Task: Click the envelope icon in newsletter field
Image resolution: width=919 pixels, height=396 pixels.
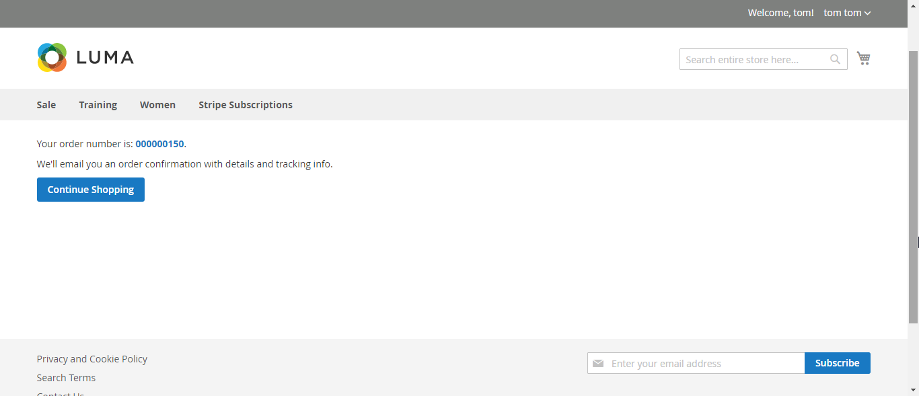Action: pos(598,363)
